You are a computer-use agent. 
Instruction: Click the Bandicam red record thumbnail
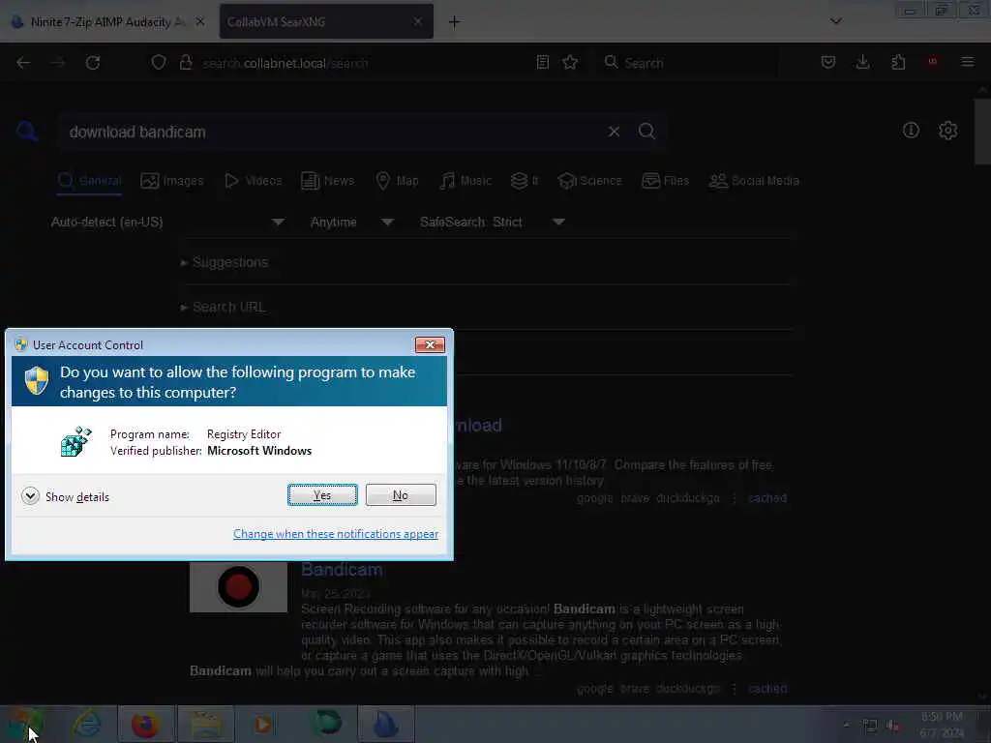238,587
